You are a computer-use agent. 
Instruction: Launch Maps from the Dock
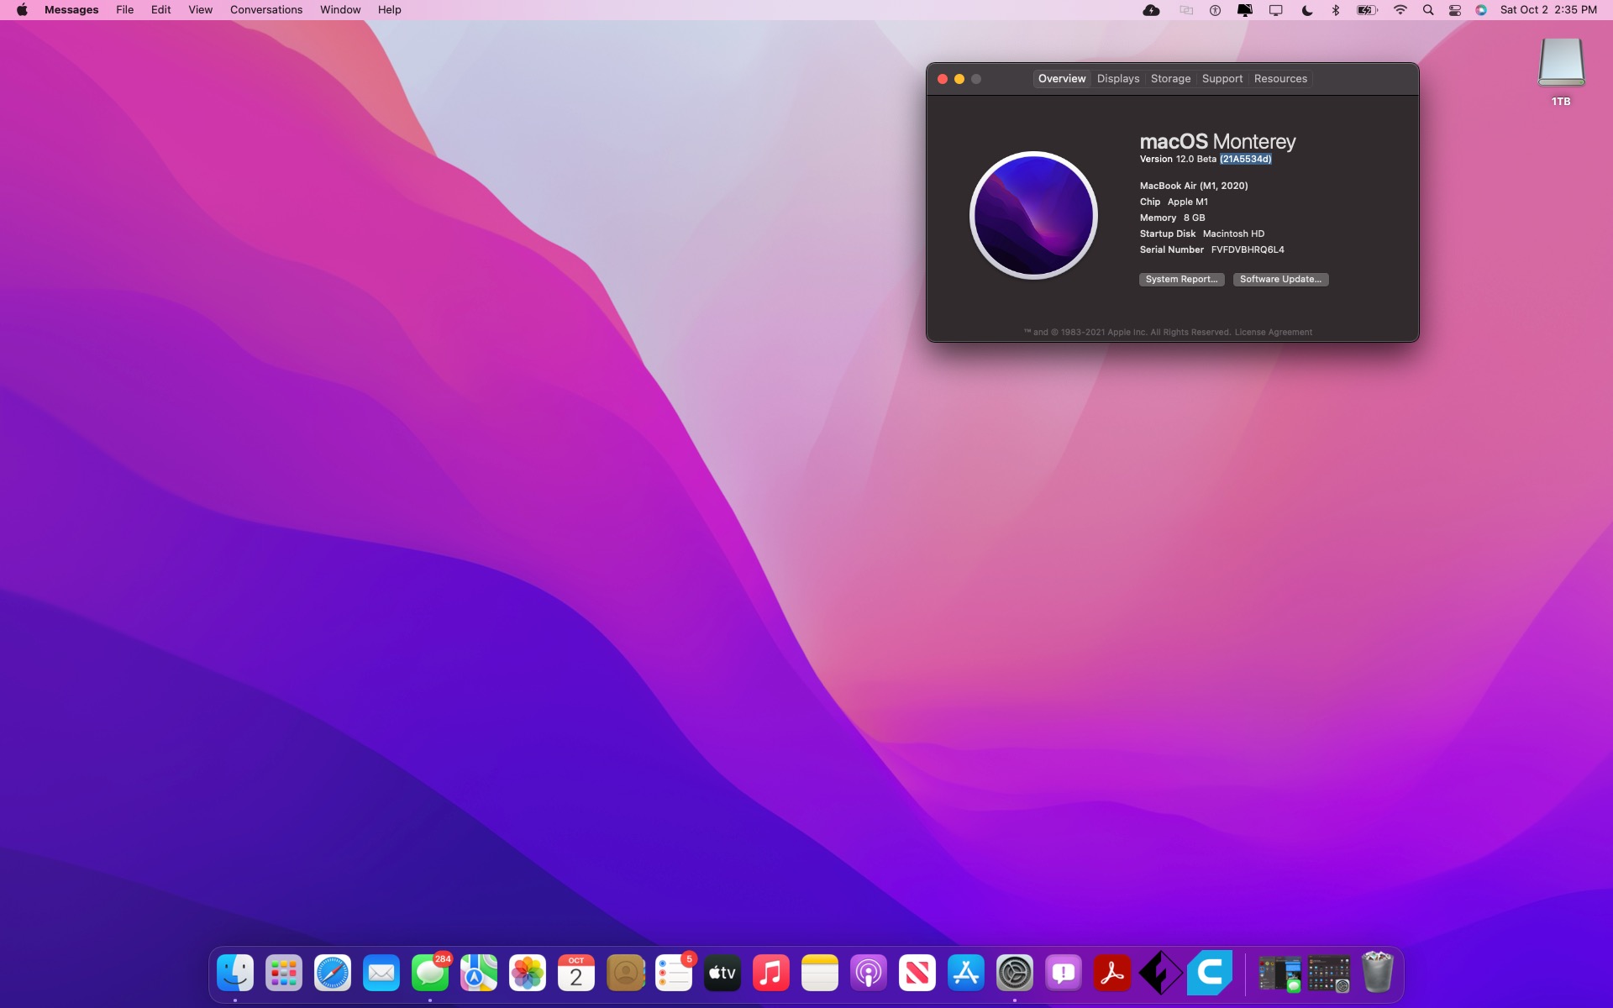[x=479, y=974]
